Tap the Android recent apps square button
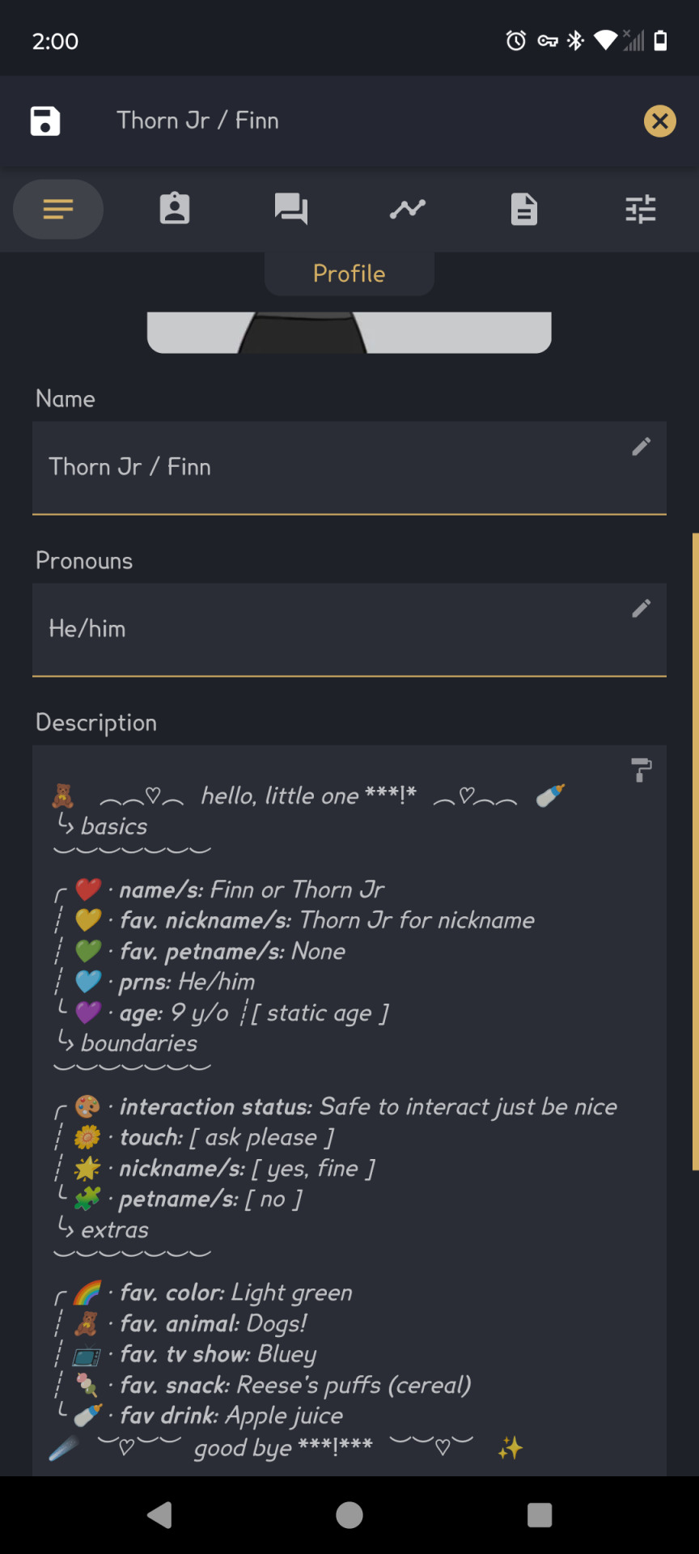The width and height of the screenshot is (699, 1554). (x=540, y=1514)
